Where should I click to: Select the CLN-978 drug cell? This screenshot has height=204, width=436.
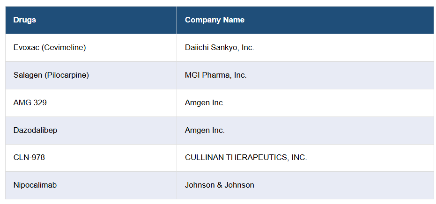(29, 158)
